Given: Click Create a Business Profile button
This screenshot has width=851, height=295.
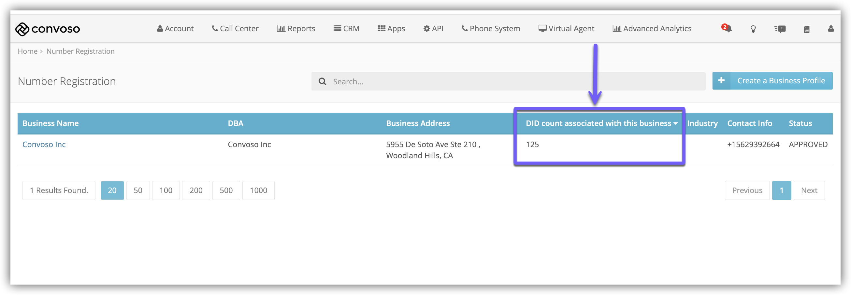Looking at the screenshot, I should (x=781, y=81).
